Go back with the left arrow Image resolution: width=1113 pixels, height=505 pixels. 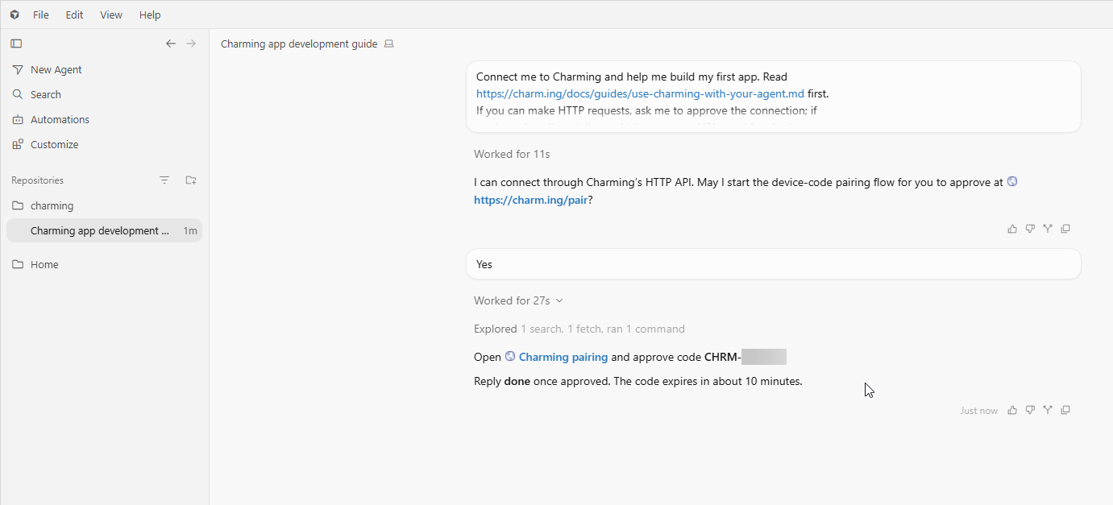pyautogui.click(x=170, y=43)
